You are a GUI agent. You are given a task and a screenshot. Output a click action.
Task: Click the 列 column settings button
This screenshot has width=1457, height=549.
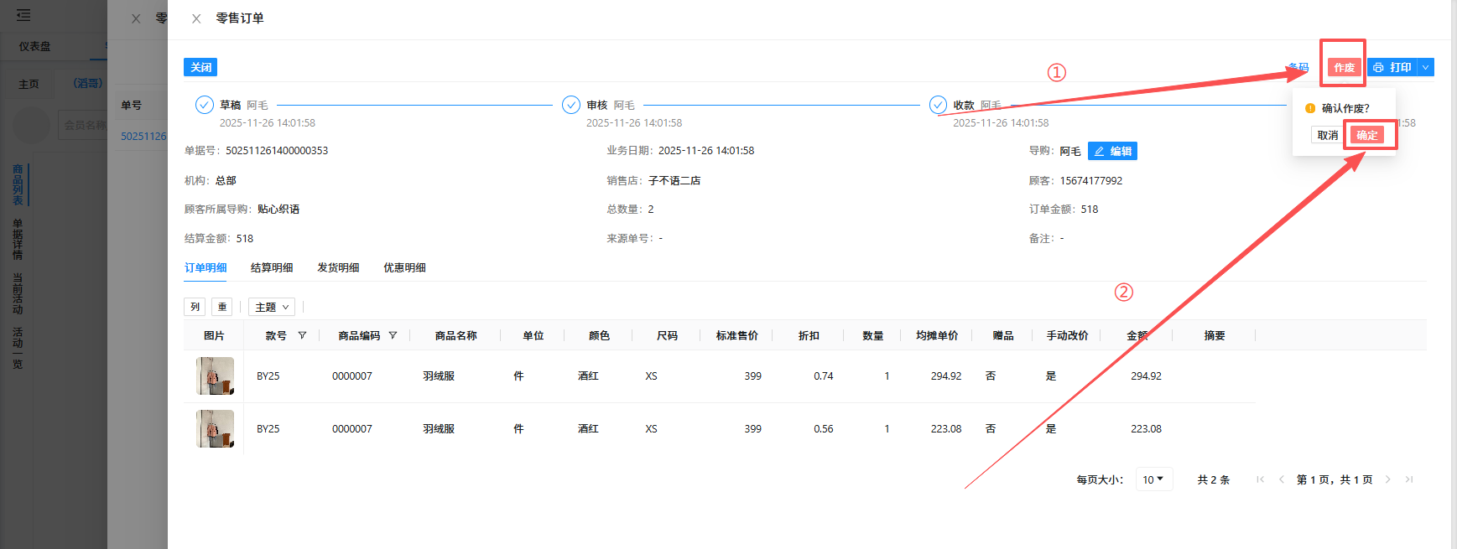pos(195,308)
